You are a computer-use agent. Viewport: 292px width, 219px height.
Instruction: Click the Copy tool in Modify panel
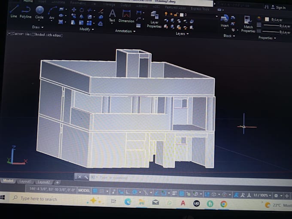click(x=73, y=16)
